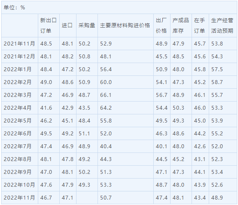Image resolution: width=238 pixels, height=205 pixels.
Task: Click 51.3 in the 2022年9月 row
Action: tap(106, 172)
